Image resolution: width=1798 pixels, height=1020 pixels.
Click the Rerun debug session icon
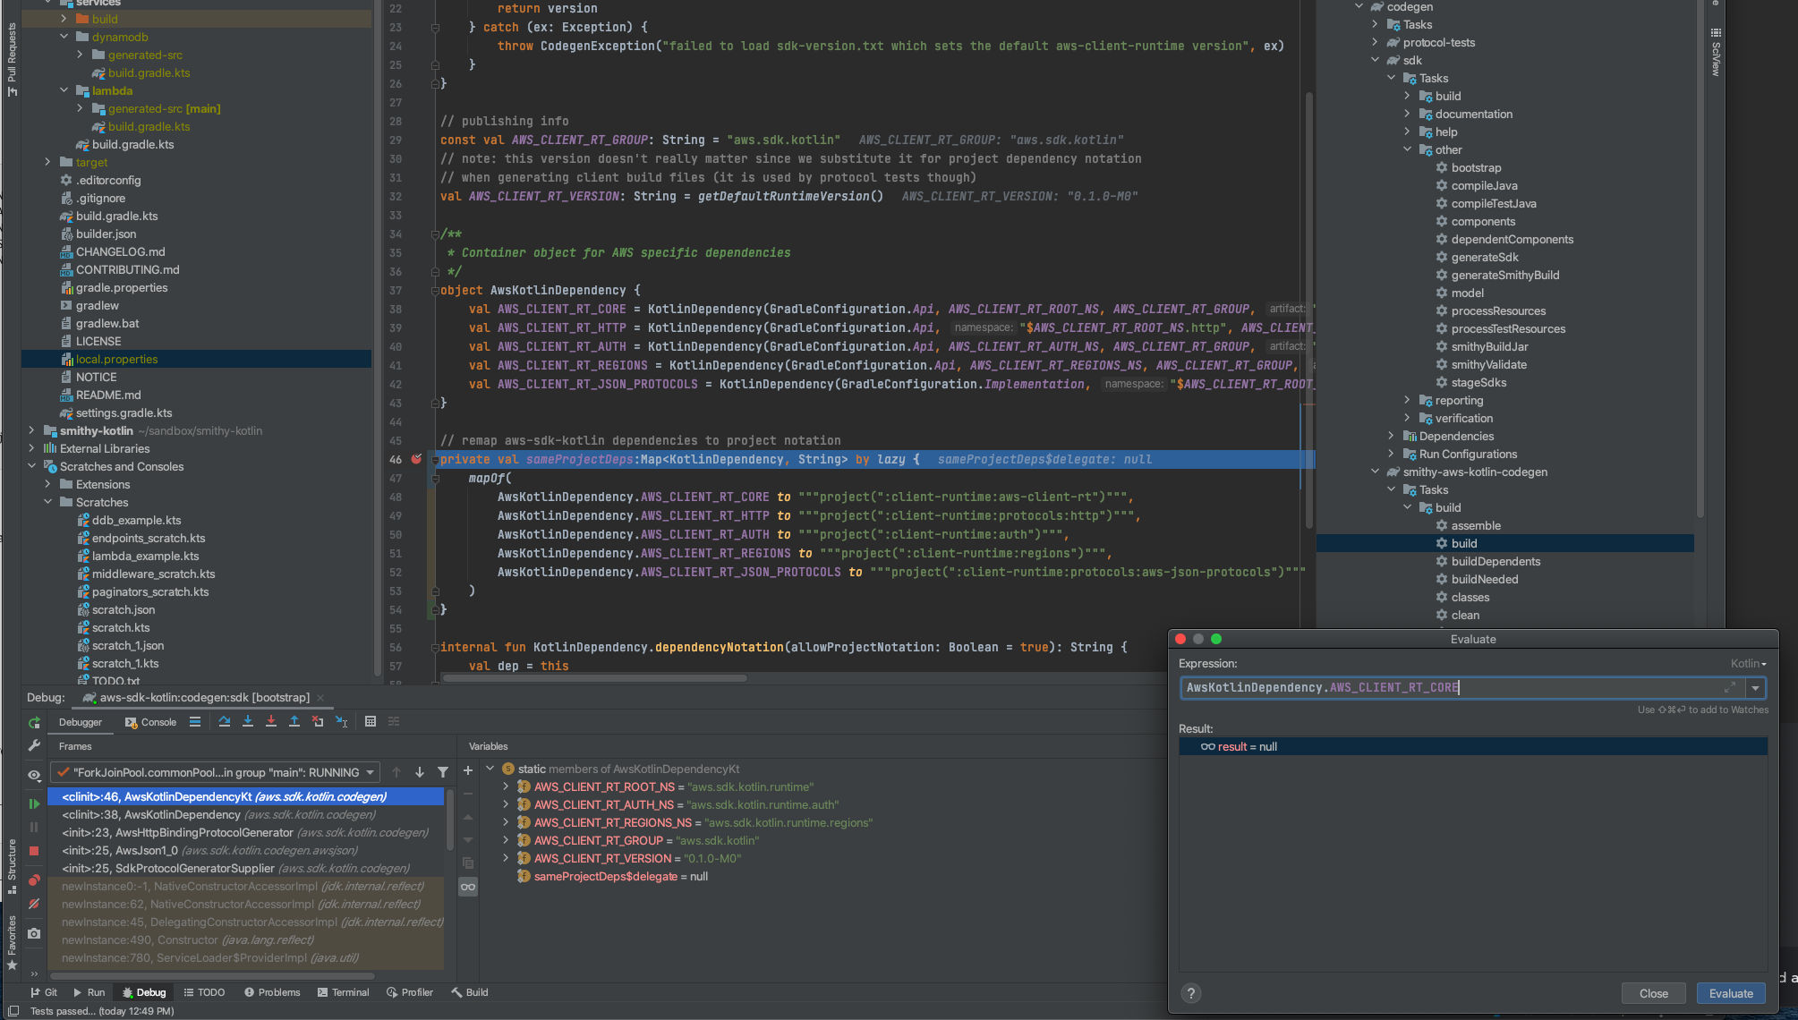pos(34,722)
